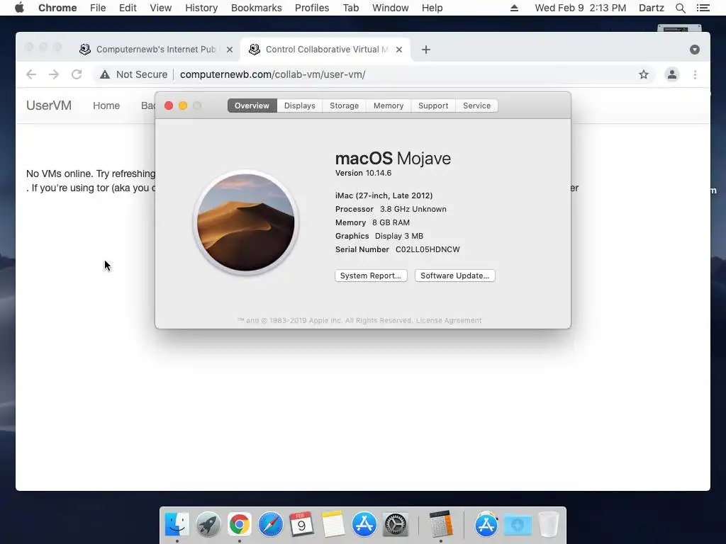Viewport: 726px width, 544px height.
Task: Open the Edit menu
Action: pyautogui.click(x=128, y=8)
